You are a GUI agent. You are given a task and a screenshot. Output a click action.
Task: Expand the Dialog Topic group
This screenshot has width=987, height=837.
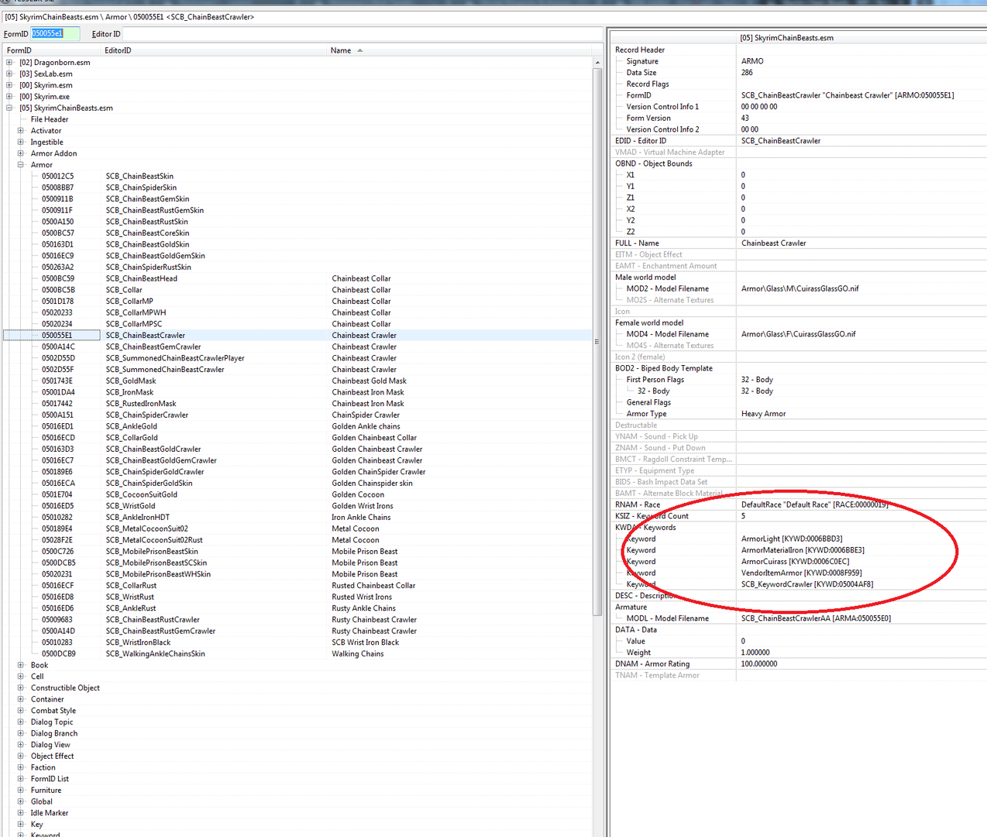pos(21,722)
